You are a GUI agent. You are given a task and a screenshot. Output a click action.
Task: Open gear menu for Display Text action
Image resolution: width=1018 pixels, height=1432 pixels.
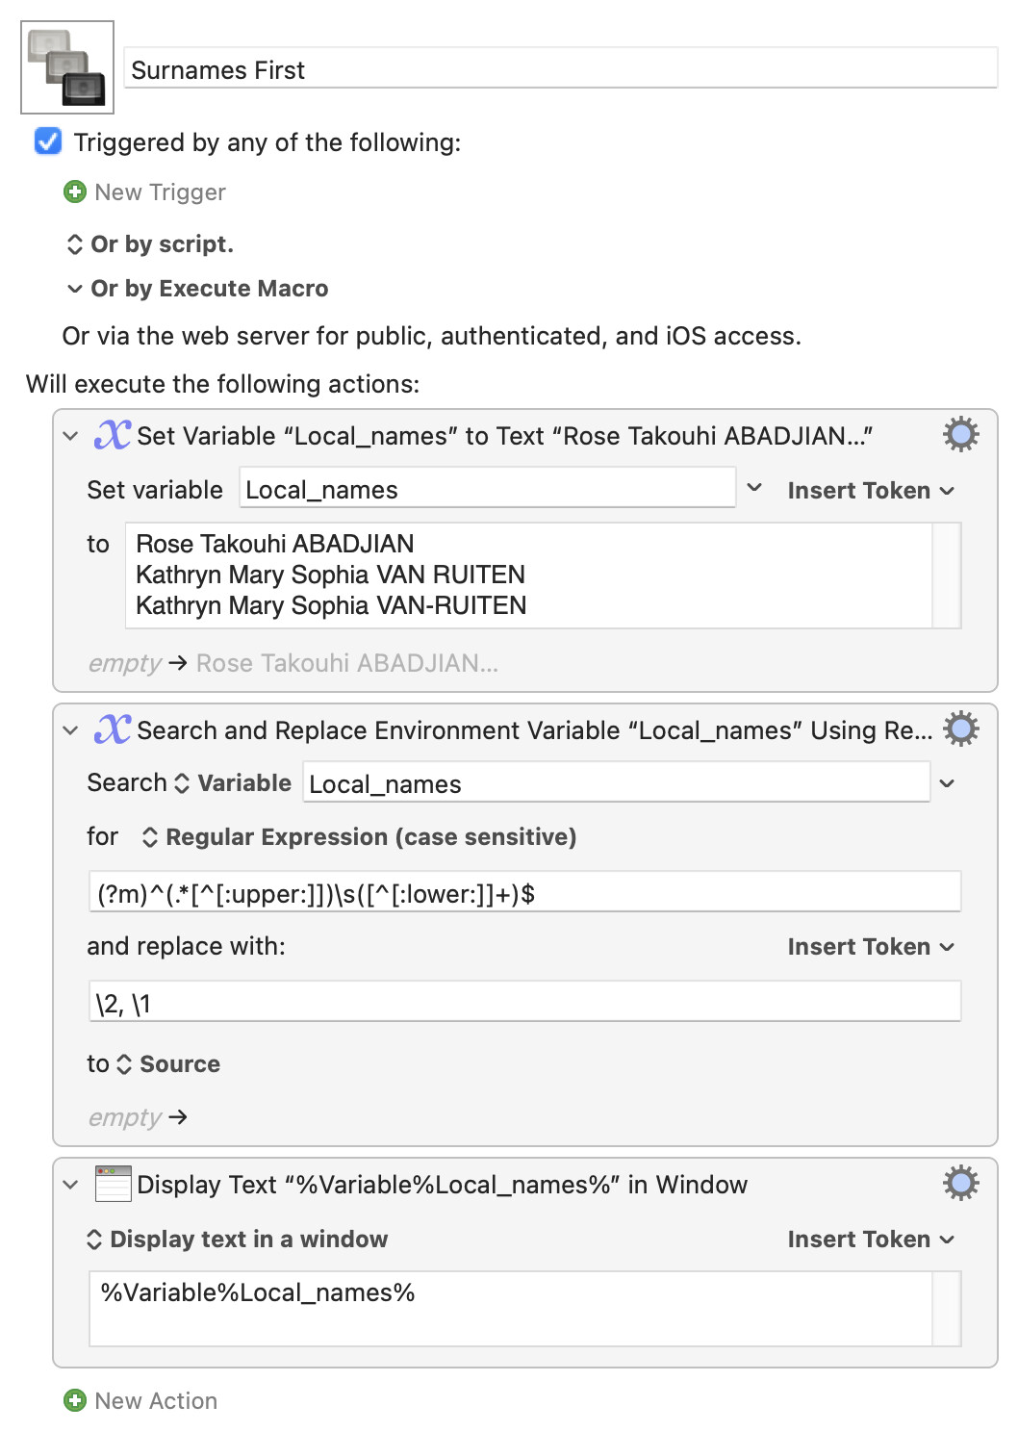pyautogui.click(x=960, y=1183)
